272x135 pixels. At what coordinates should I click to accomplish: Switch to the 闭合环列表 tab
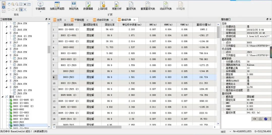(x=103, y=20)
